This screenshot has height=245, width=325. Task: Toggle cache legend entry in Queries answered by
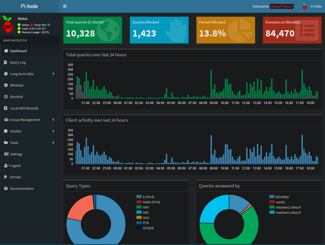[277, 202]
